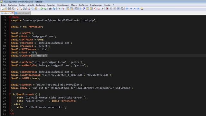The image size is (206, 116).
Task: Click the Save All toolbar icon
Action: click(x=13, y=9)
